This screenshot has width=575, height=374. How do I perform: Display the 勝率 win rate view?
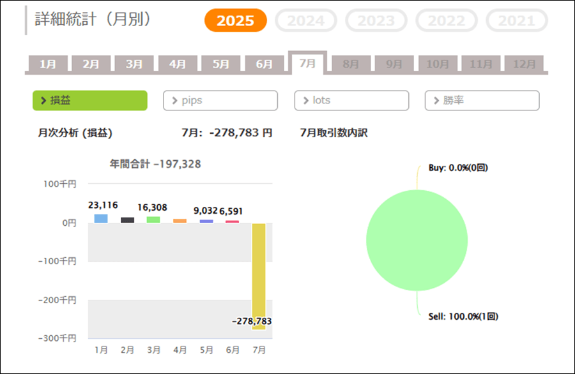pyautogui.click(x=482, y=100)
